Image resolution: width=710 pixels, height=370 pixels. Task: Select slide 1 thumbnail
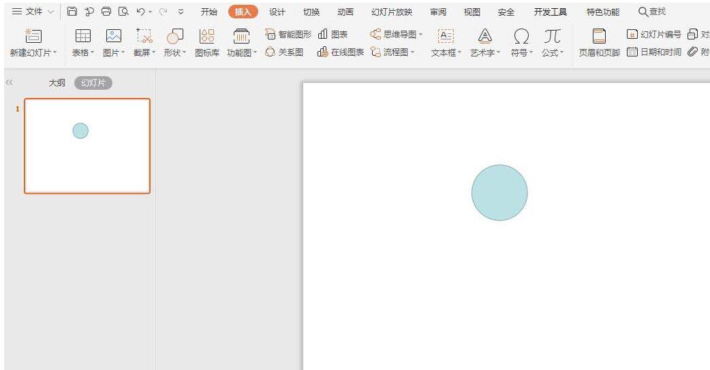pos(87,146)
